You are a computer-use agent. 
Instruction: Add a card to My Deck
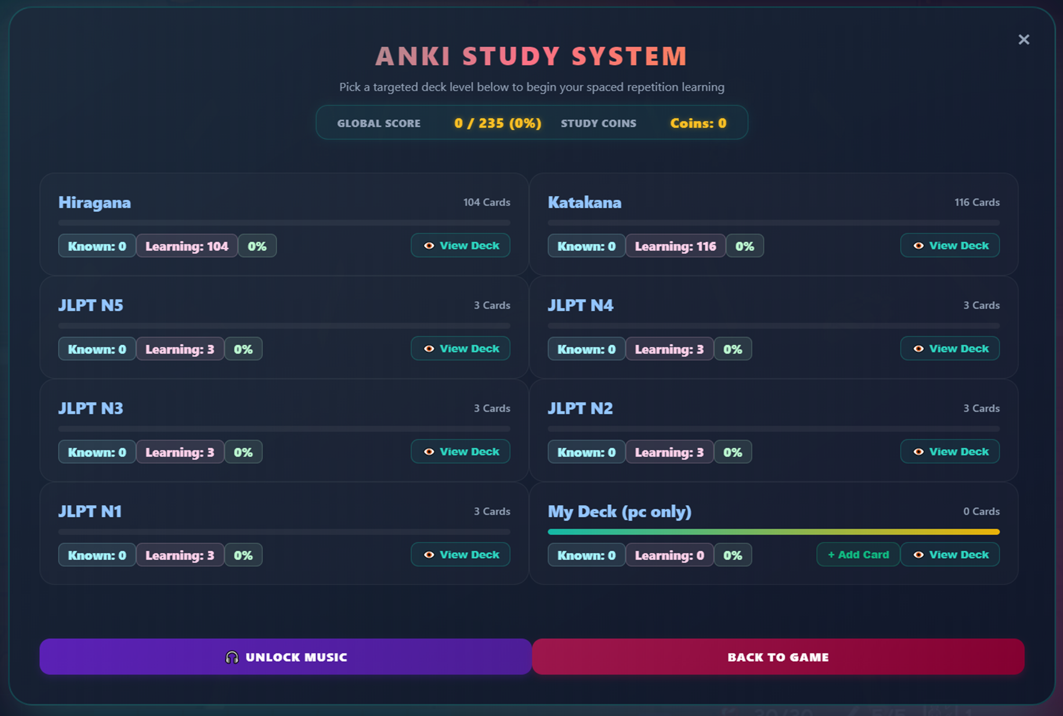point(858,554)
